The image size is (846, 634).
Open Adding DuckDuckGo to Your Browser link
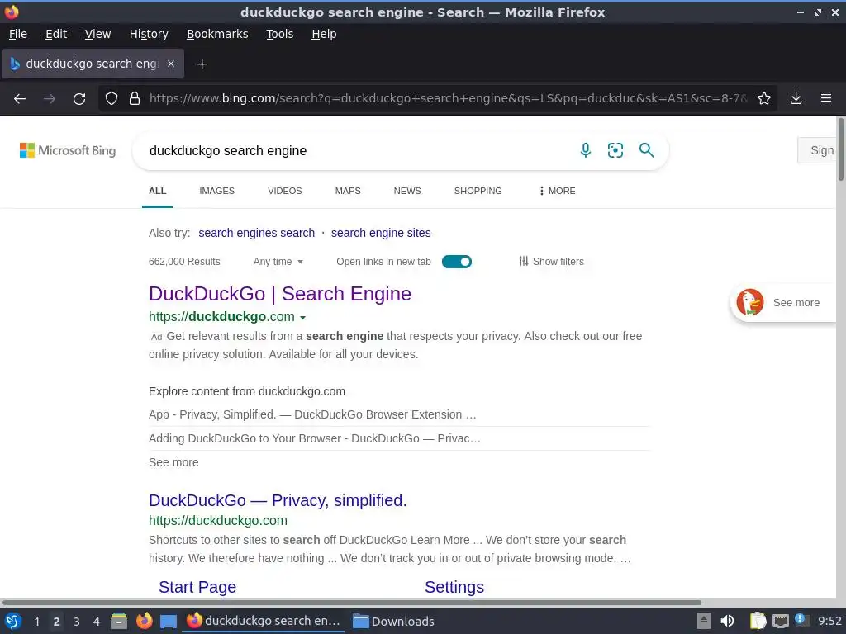pos(315,438)
